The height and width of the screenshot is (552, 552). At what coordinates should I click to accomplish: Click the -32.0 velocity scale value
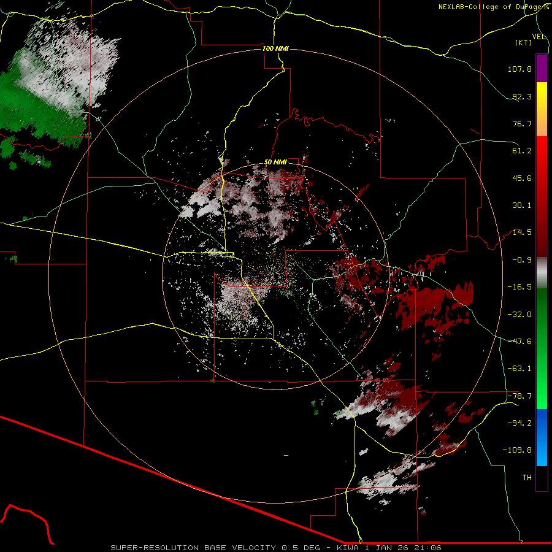[x=519, y=314]
